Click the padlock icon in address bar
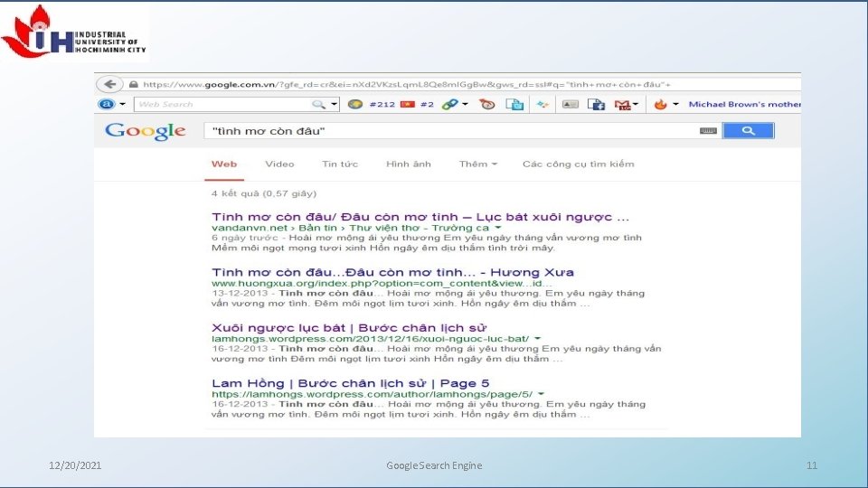 [133, 85]
